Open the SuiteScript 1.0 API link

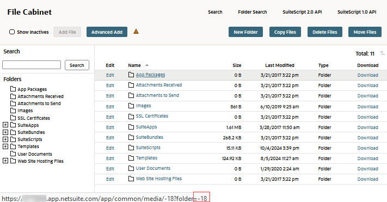[357, 12]
